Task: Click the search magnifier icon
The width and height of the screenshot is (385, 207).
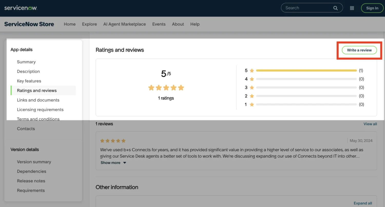Action: pyautogui.click(x=335, y=8)
